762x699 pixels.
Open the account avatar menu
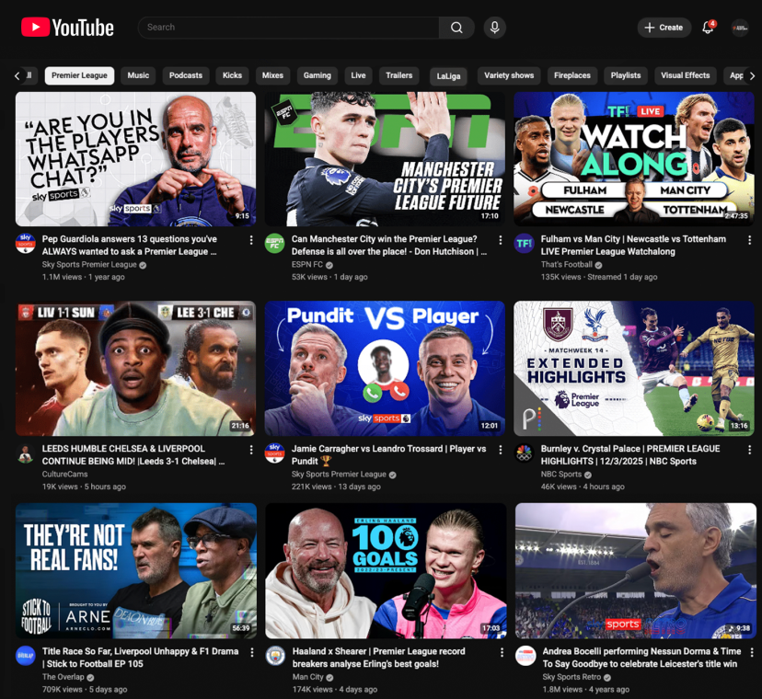[x=740, y=28]
